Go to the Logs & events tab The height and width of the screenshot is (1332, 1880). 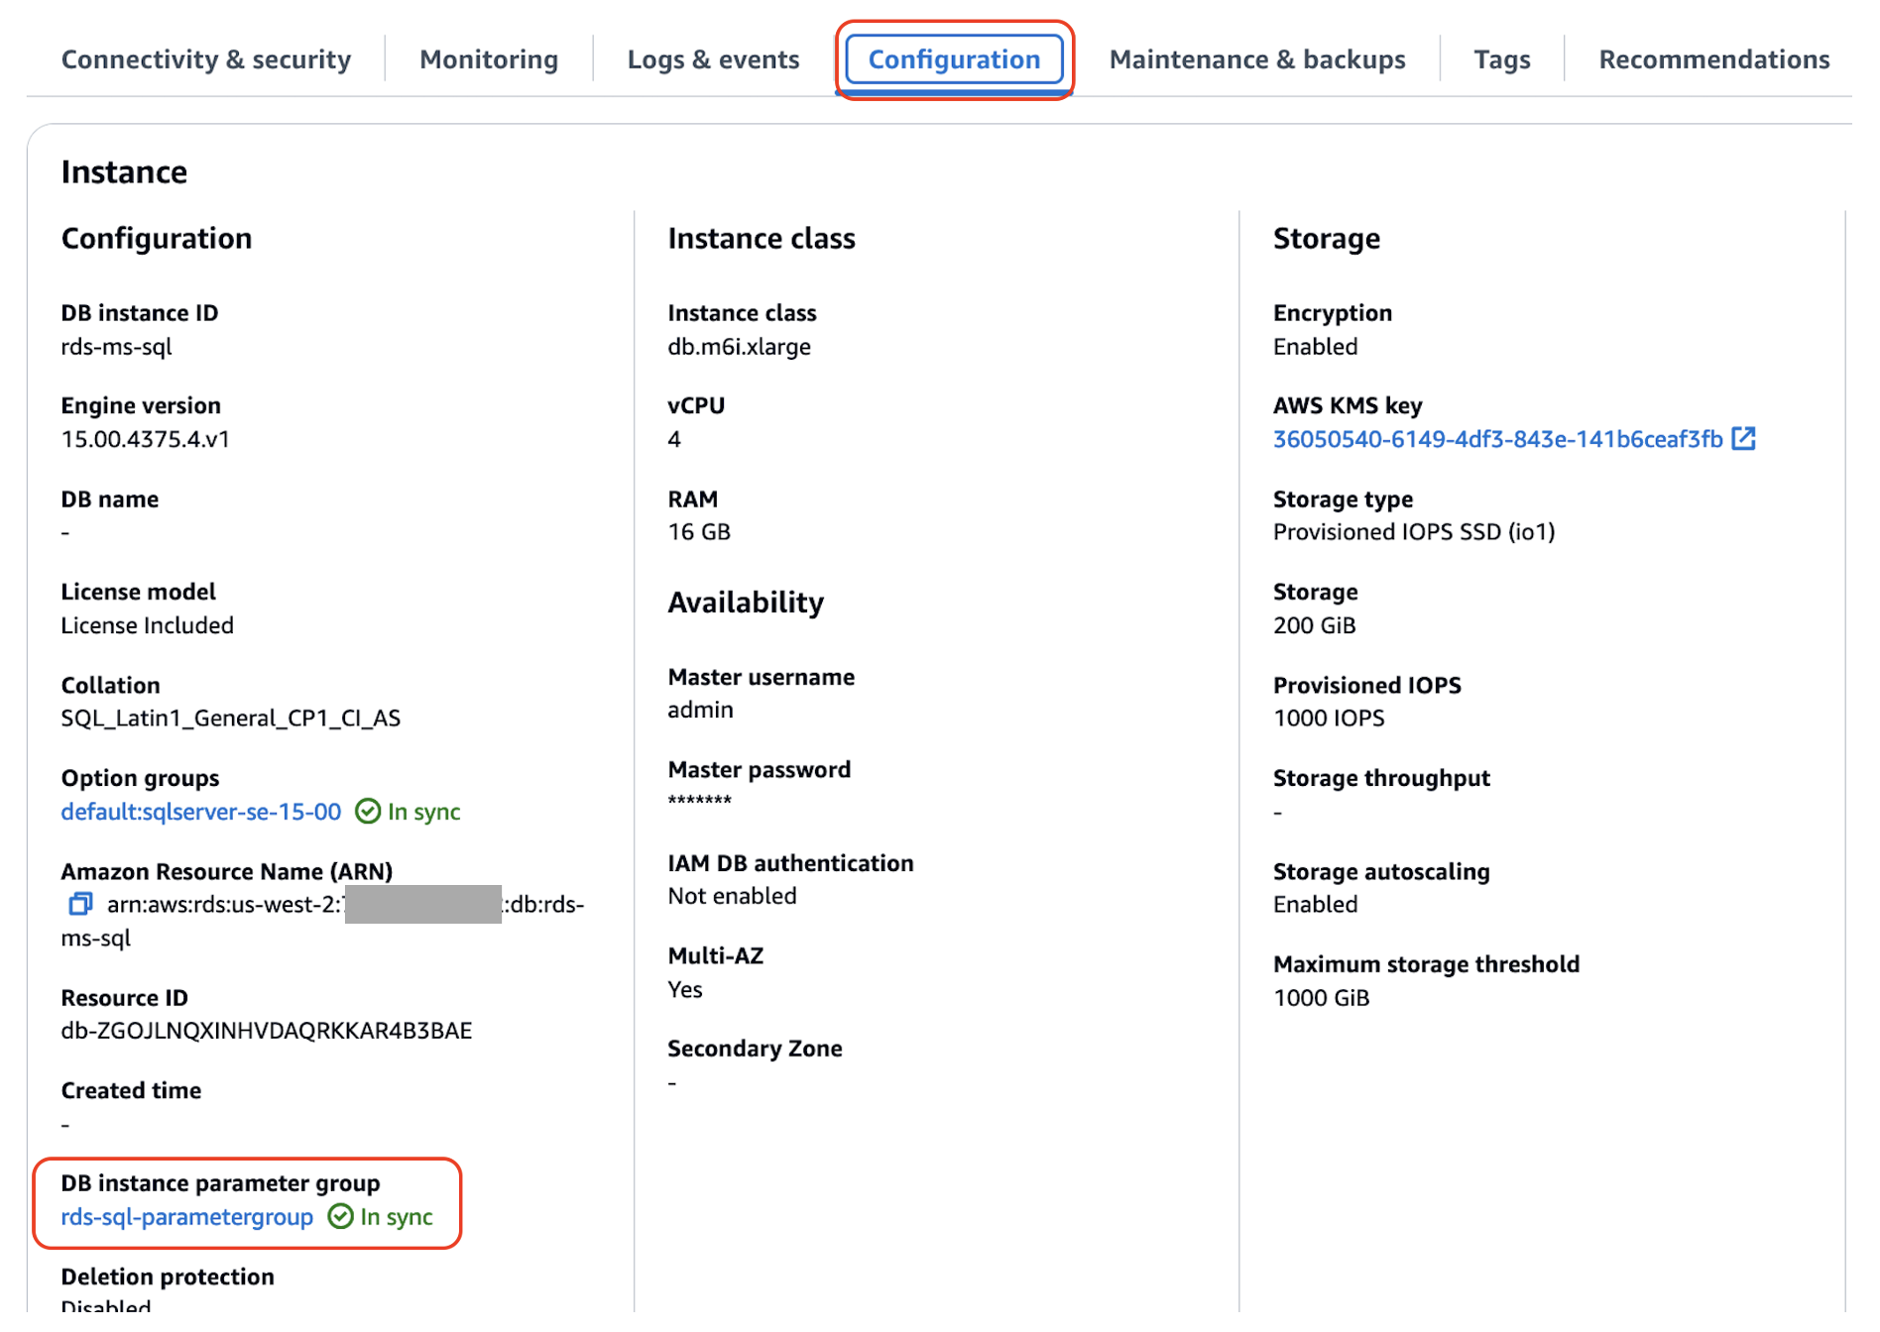(x=713, y=59)
